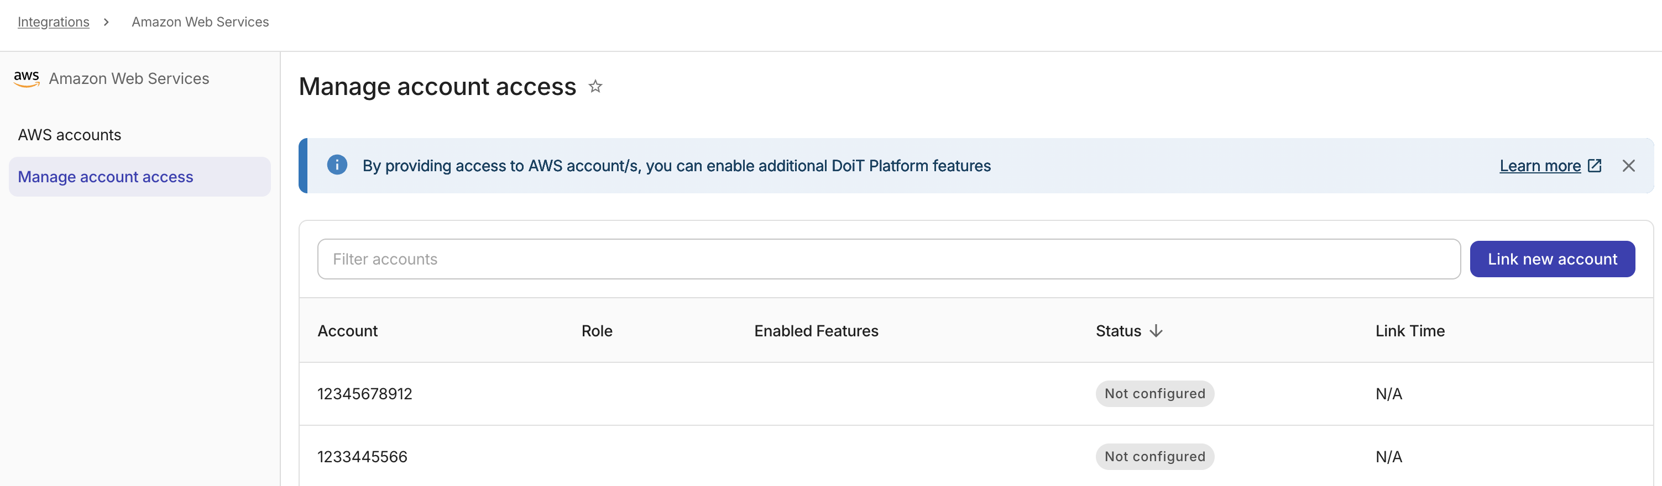Screen dimensions: 1662x486
Task: Sort by Enabled Features column header
Action: click(816, 331)
